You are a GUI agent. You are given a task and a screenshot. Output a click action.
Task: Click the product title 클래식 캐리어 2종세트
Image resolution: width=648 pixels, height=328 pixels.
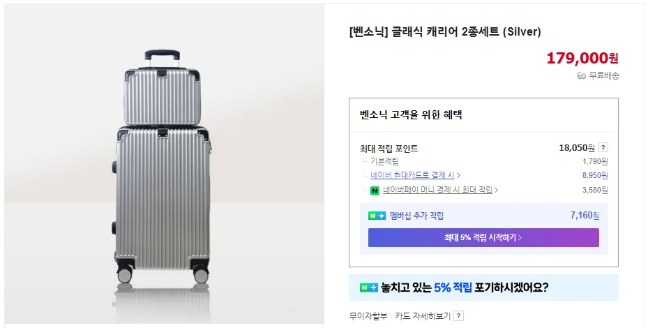click(x=445, y=32)
